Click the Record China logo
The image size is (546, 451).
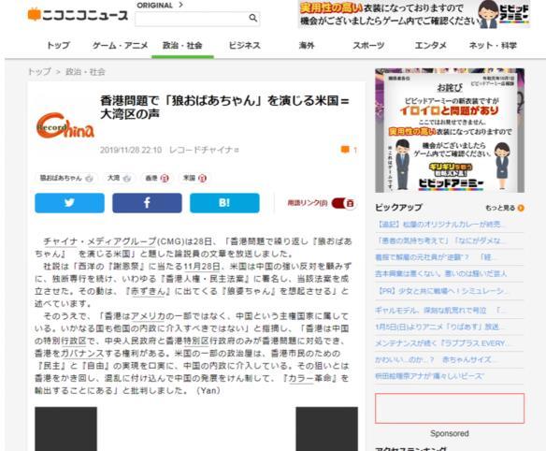[x=65, y=125]
